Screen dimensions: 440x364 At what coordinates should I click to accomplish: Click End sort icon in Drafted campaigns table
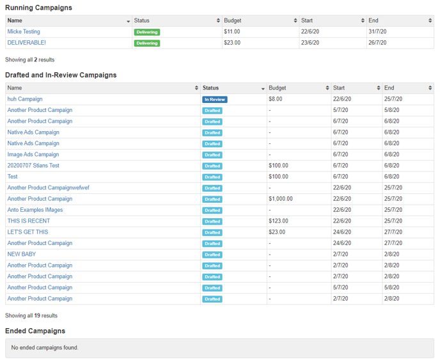[430, 88]
